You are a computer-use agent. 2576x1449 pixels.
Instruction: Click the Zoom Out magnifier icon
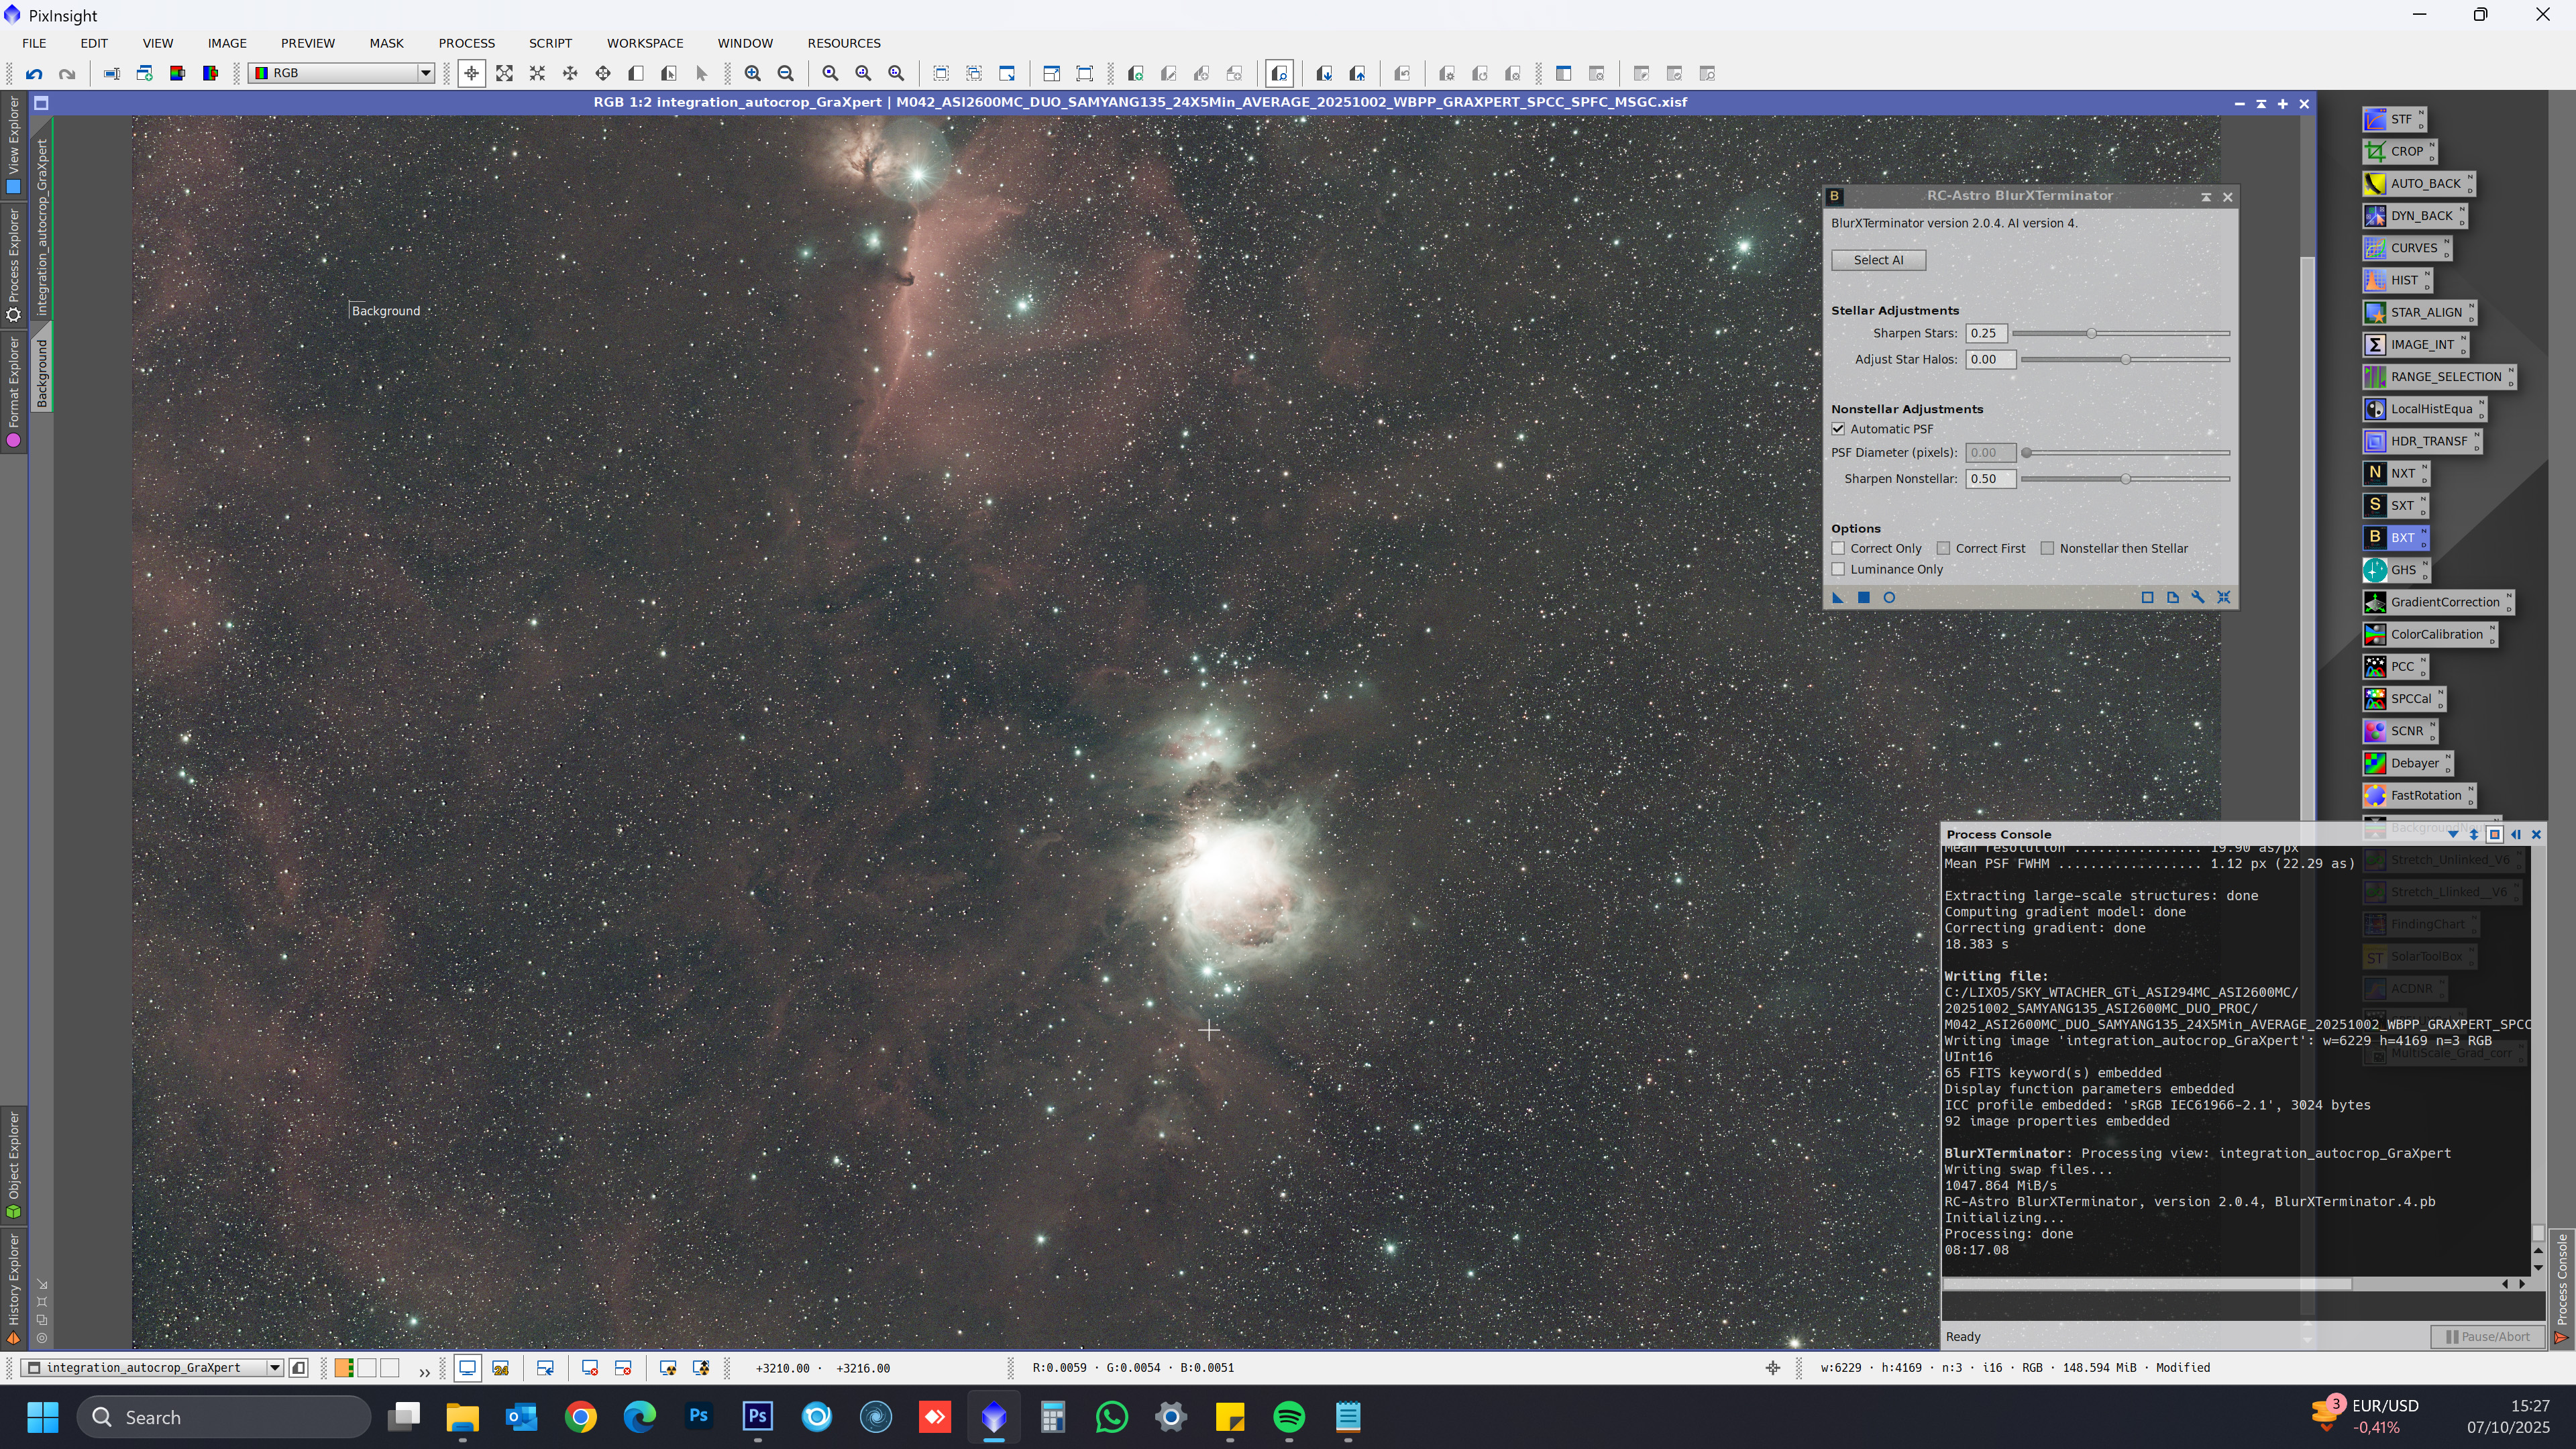click(786, 73)
